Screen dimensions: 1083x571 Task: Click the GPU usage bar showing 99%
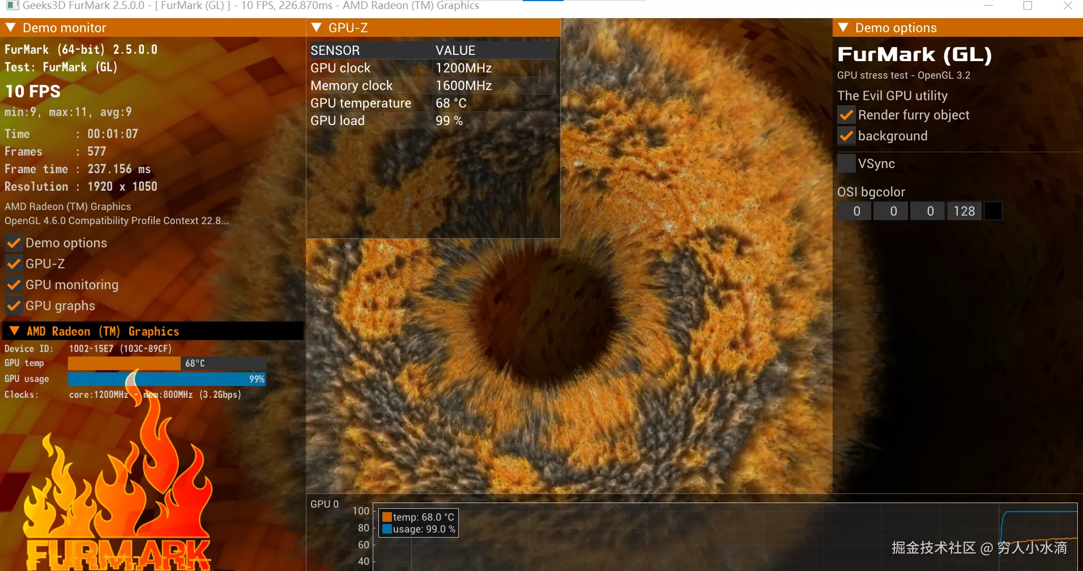[167, 379]
